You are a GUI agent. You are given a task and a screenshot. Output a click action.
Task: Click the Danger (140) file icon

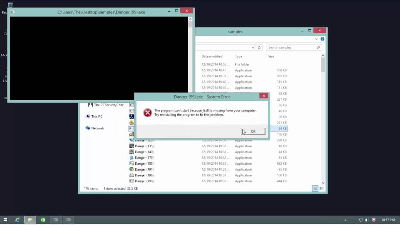click(132, 152)
